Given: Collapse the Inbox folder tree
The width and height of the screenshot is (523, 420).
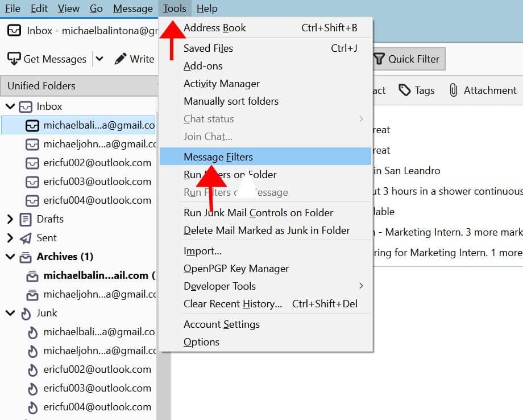Looking at the screenshot, I should point(10,106).
